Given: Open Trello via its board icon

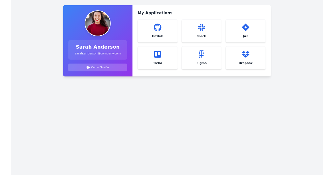Looking at the screenshot, I should (x=158, y=54).
